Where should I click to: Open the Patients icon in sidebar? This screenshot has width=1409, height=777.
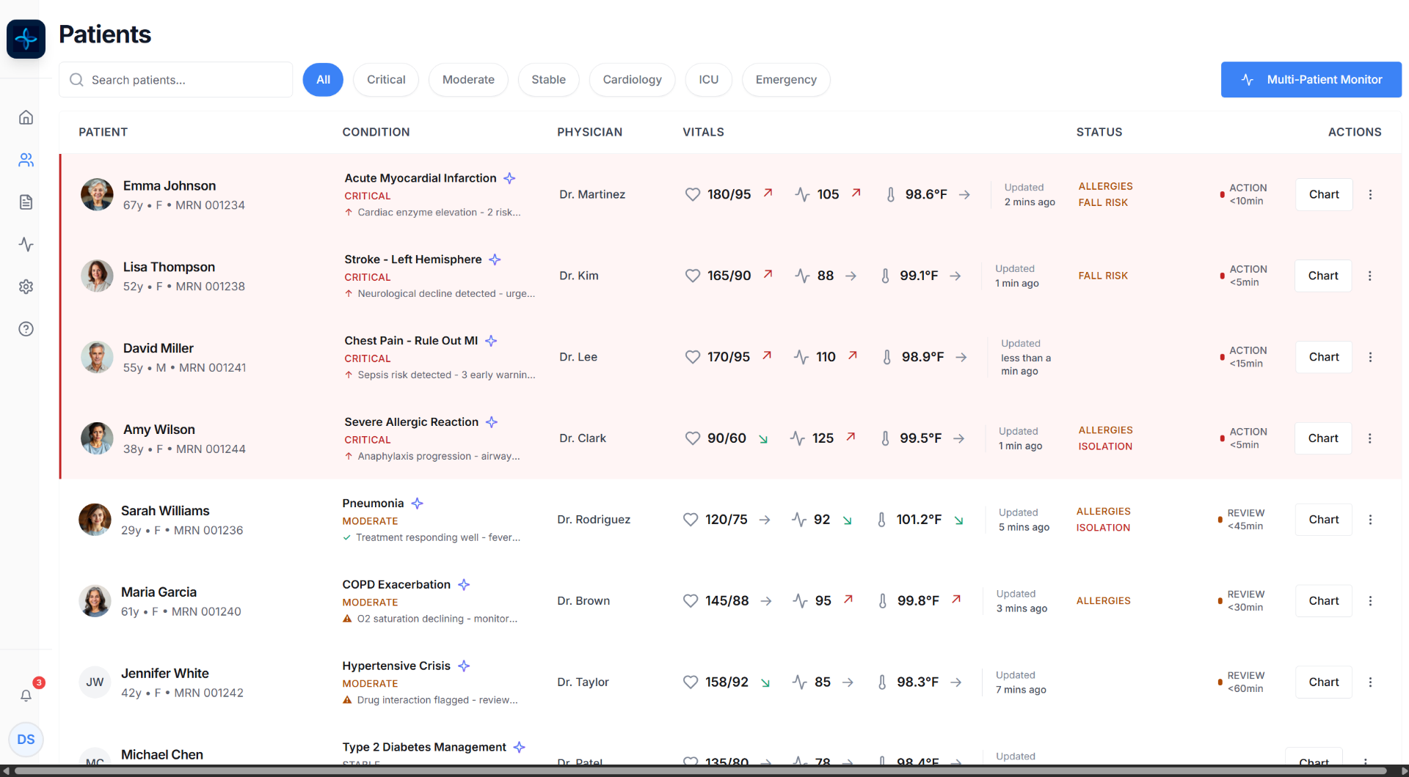26,160
